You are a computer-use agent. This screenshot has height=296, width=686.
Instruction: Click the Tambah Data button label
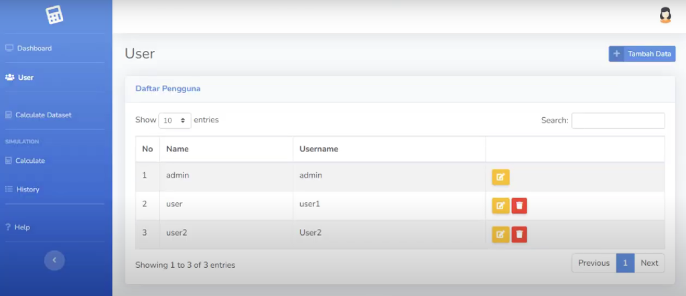(x=649, y=54)
